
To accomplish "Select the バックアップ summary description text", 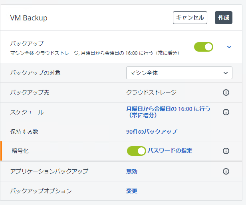I will tap(95, 53).
